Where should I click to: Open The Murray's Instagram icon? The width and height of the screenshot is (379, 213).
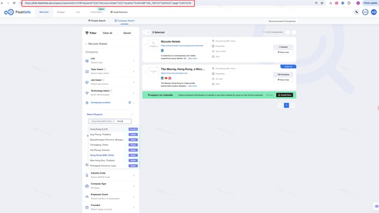point(170,78)
